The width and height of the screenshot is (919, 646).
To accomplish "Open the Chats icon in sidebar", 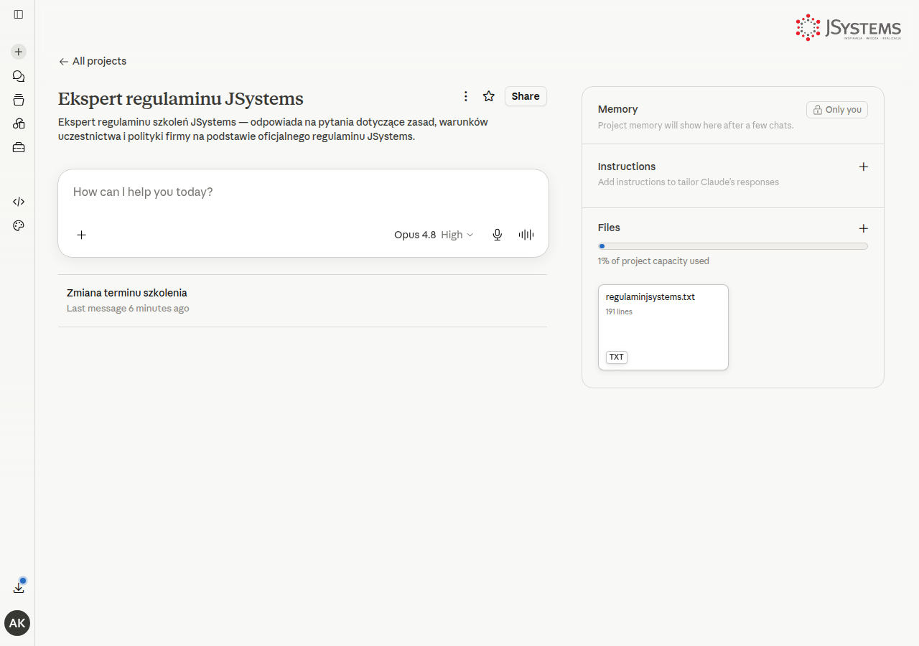I will point(19,76).
